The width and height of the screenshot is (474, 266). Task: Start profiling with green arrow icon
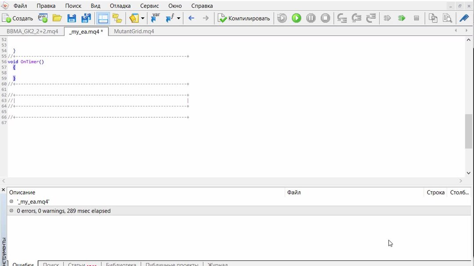[x=402, y=18]
